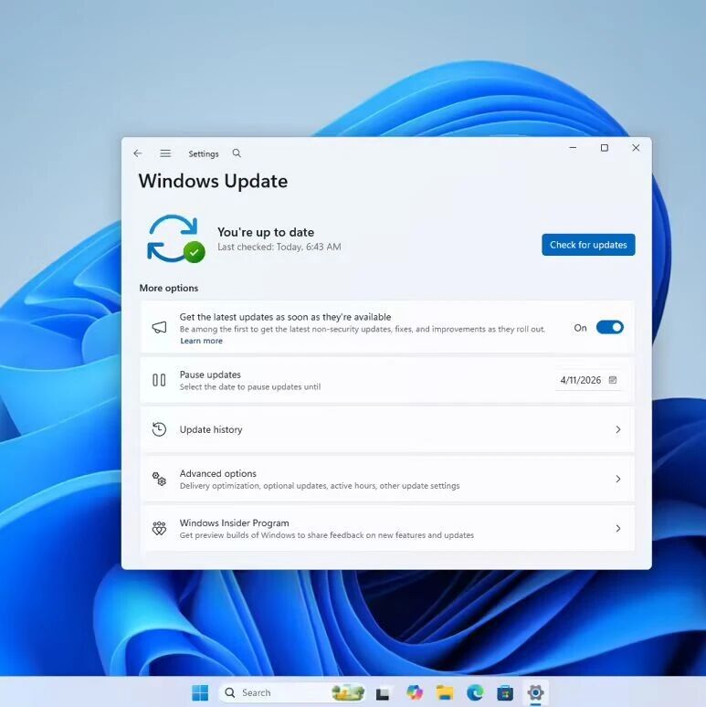Minimize the Settings window
This screenshot has width=706, height=707.
[573, 148]
